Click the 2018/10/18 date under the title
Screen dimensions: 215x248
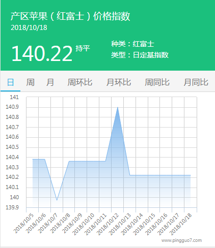[29, 27]
